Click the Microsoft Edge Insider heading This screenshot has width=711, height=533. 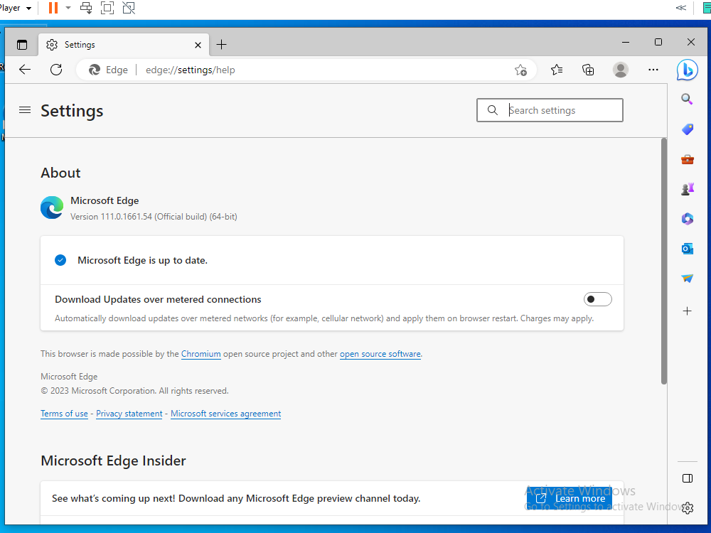coord(113,461)
